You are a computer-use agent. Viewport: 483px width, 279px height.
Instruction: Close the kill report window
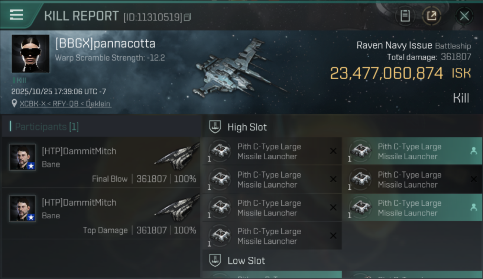[464, 16]
